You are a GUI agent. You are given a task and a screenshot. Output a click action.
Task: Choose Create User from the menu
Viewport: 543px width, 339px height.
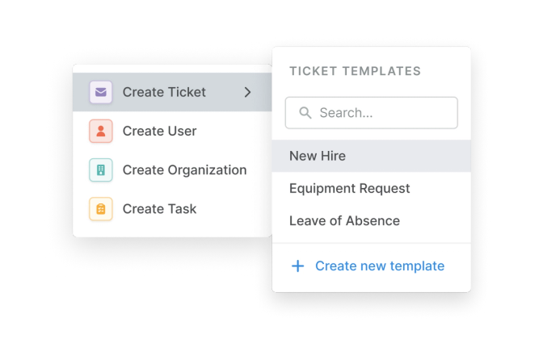pyautogui.click(x=159, y=132)
